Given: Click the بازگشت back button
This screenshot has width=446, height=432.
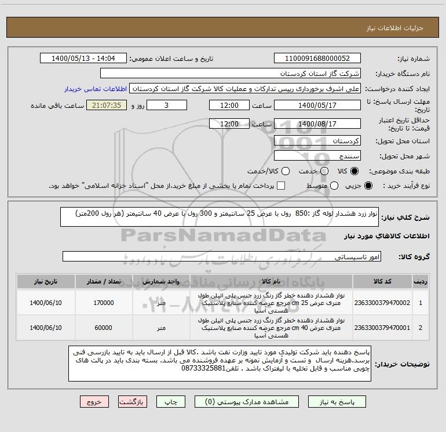Looking at the screenshot, I should 133,402.
